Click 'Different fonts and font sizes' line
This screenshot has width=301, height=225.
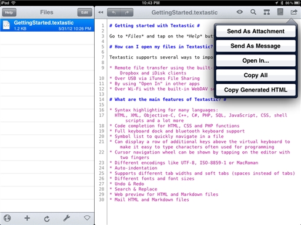point(152,179)
